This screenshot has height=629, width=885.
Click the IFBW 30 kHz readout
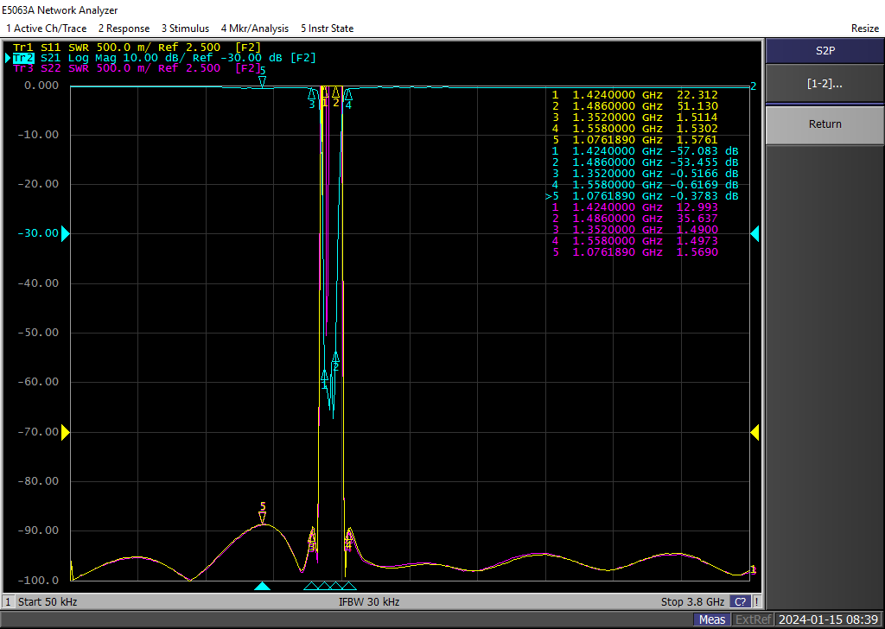pyautogui.click(x=368, y=601)
